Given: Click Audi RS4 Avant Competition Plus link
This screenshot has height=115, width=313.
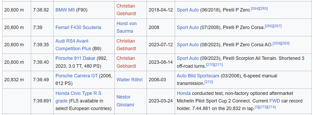Looking at the screenshot, I should (72, 41).
